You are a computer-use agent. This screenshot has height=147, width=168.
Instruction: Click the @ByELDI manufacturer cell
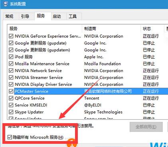(x=93, y=105)
